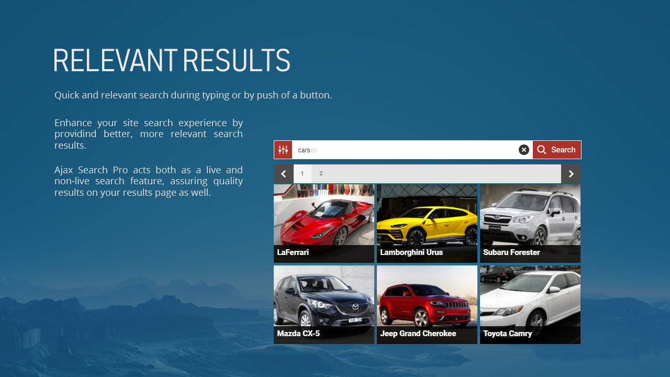Image resolution: width=670 pixels, height=377 pixels.
Task: Click the magnifying glass icon on Search button
Action: point(541,150)
